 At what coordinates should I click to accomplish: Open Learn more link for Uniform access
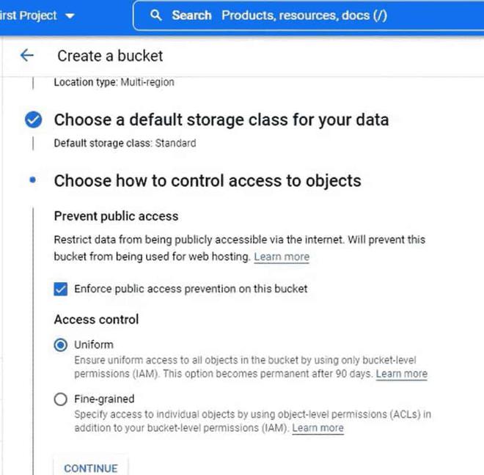(401, 374)
